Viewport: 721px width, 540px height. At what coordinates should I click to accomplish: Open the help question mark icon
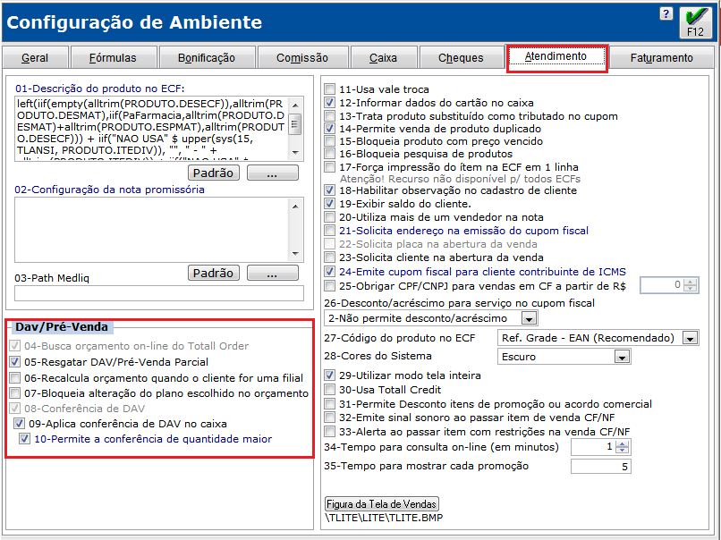pyautogui.click(x=666, y=14)
